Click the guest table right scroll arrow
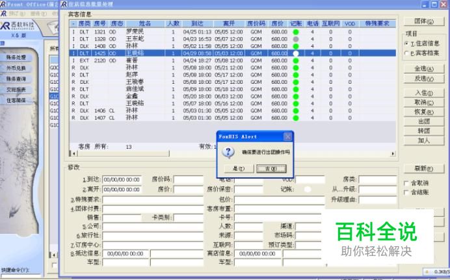The image size is (450, 280). 393,153
